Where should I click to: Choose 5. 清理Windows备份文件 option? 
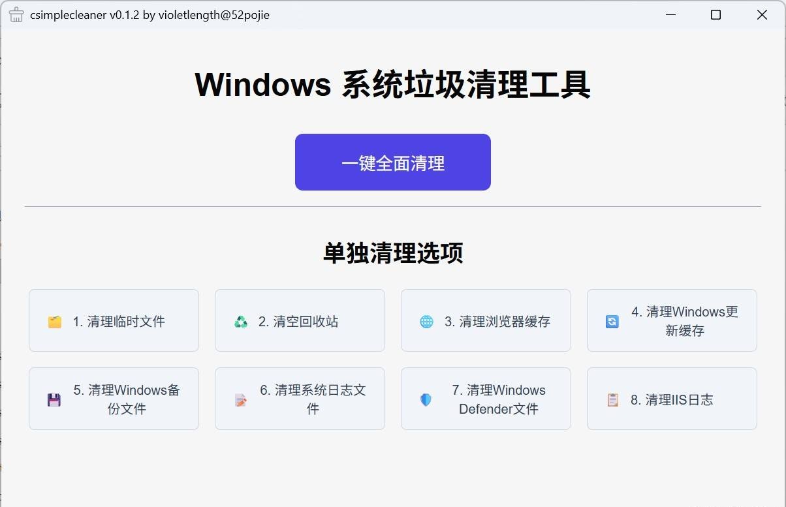point(114,399)
